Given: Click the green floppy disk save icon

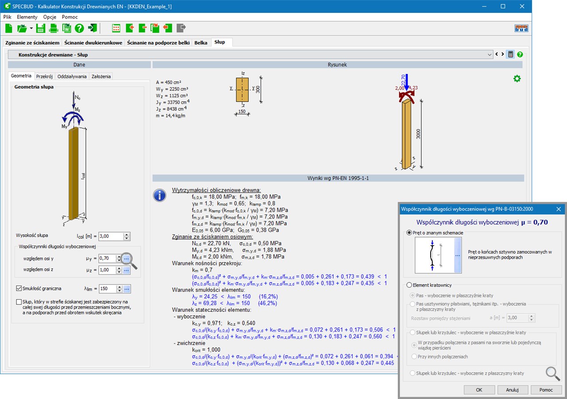Looking at the screenshot, I should click(40, 28).
